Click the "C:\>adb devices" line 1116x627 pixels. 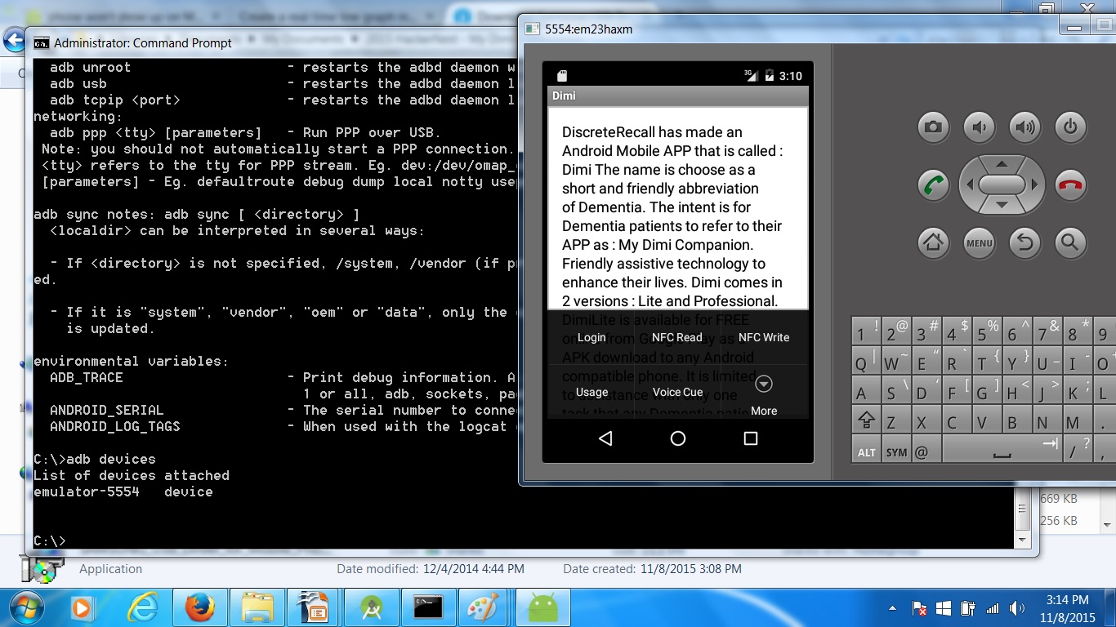(95, 459)
